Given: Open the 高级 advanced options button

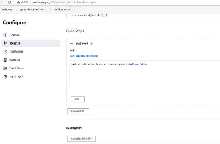Looking at the screenshot, I should [78, 99].
